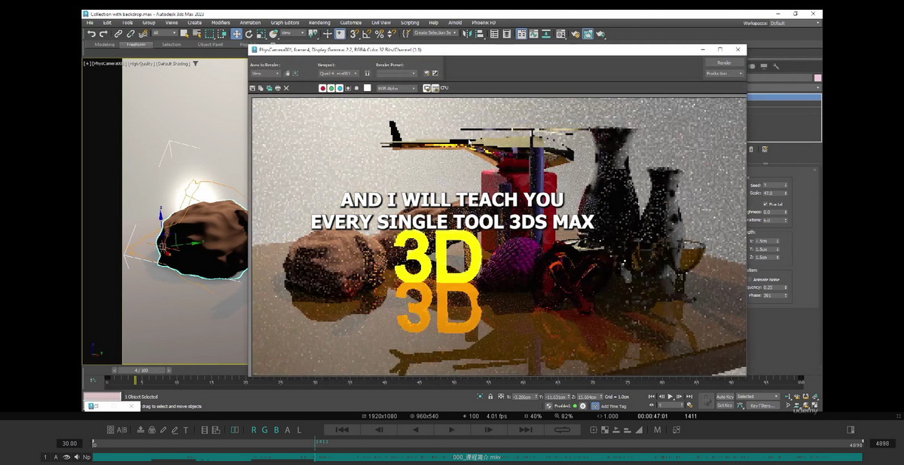The width and height of the screenshot is (904, 465).
Task: Open the Graph Editors menu
Action: [x=286, y=23]
